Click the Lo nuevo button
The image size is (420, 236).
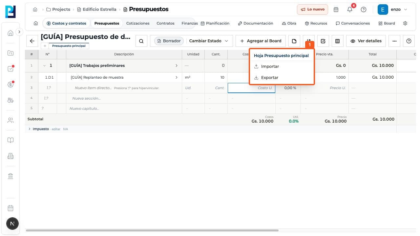tap(312, 10)
